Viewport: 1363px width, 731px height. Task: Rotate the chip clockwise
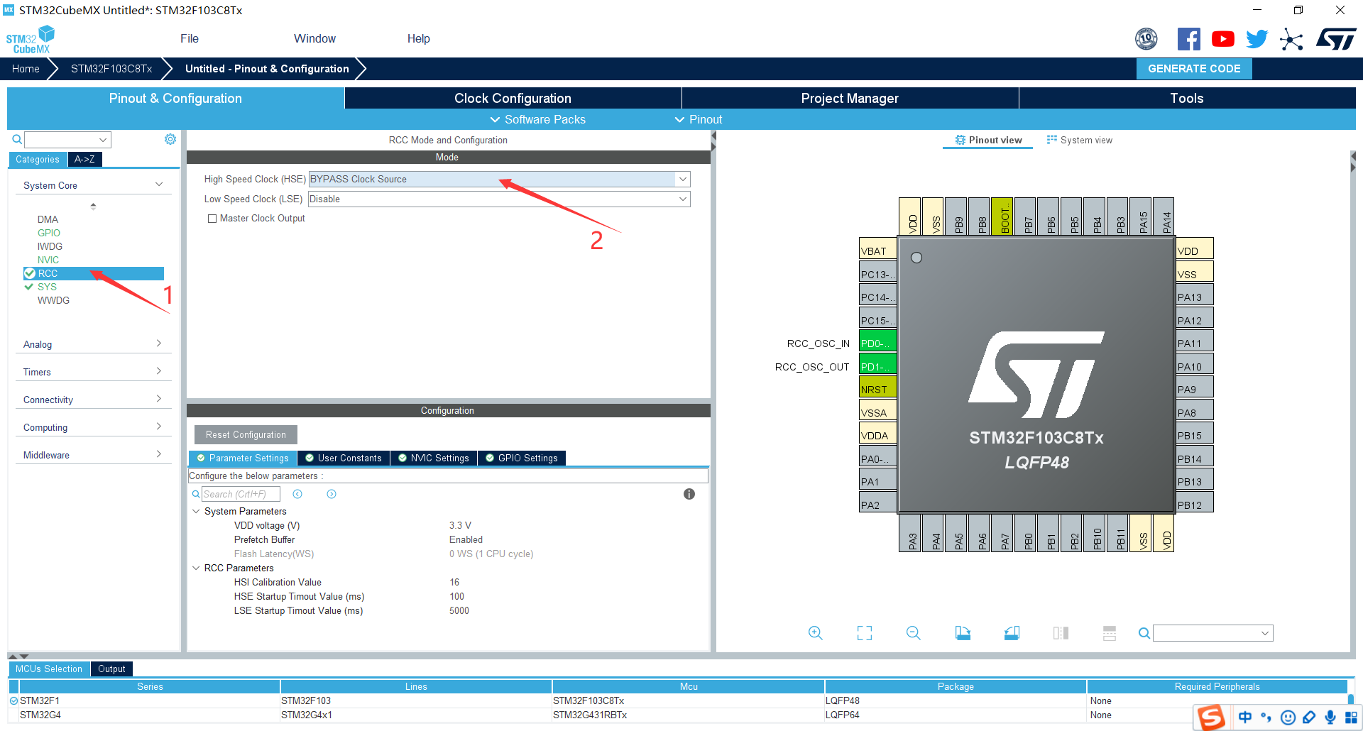[x=963, y=633]
